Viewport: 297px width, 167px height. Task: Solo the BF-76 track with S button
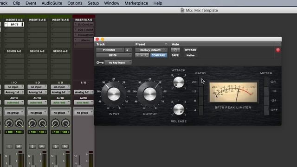point(9,147)
